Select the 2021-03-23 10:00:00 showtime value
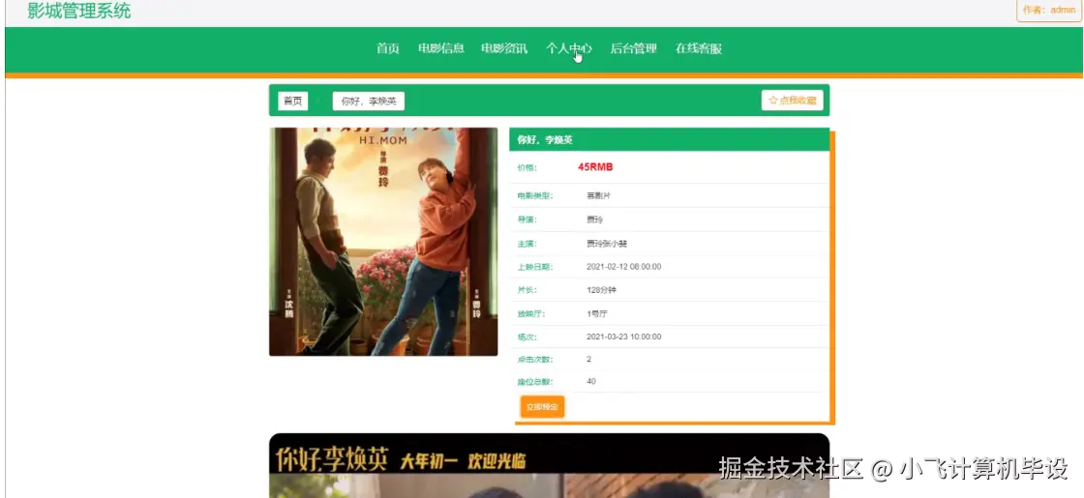Image resolution: width=1084 pixels, height=498 pixels. pos(623,337)
